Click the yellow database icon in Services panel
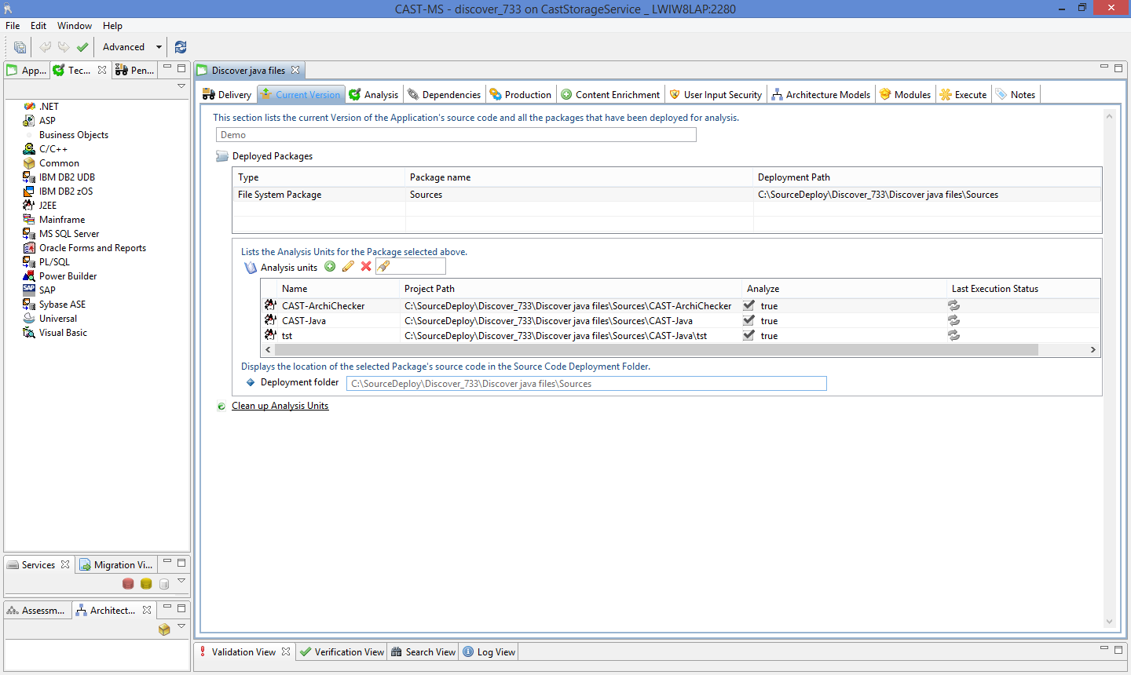The image size is (1131, 675). coord(146,584)
